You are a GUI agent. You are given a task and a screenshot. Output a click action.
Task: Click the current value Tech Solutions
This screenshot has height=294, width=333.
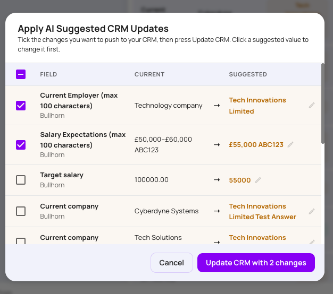tap(158, 238)
